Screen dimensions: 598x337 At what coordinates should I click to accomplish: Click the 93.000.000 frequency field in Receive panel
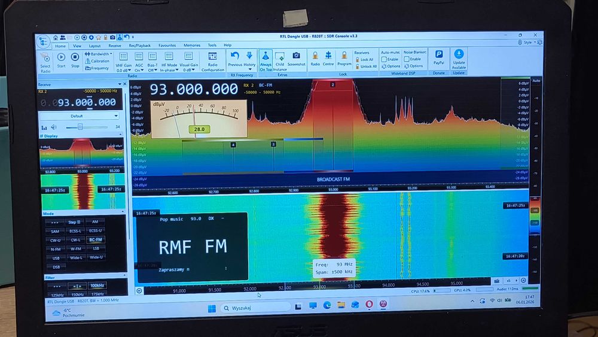pyautogui.click(x=78, y=102)
